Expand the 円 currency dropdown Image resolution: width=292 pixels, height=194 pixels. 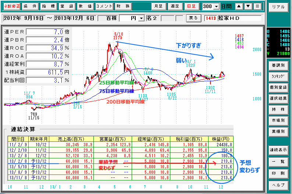tap(142, 18)
